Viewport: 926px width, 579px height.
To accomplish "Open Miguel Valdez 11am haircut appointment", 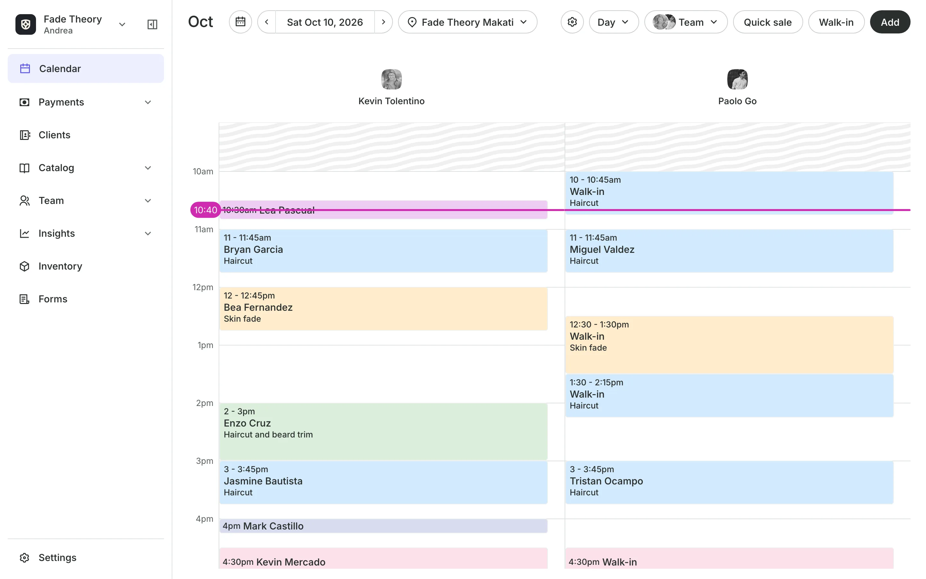I will pos(729,251).
